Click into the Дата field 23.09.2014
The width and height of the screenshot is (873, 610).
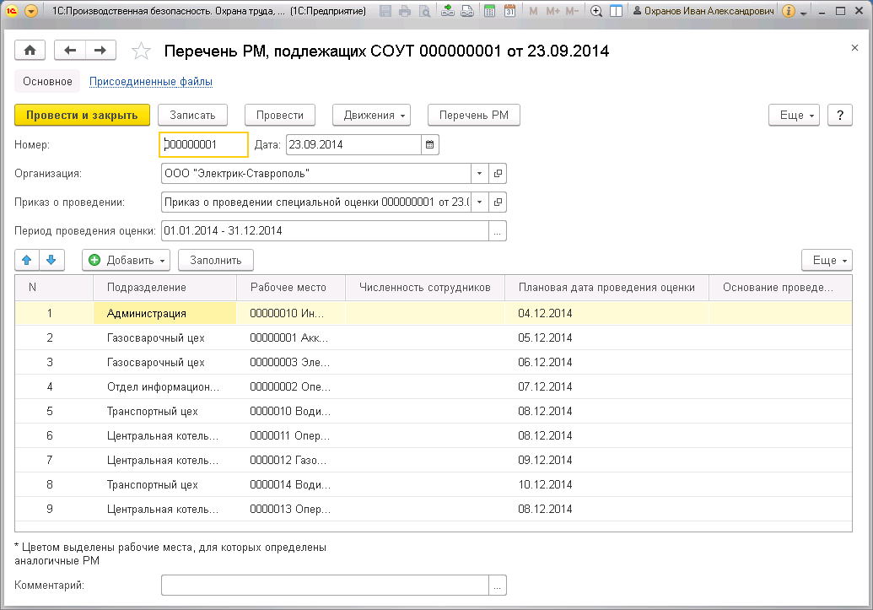pyautogui.click(x=353, y=145)
